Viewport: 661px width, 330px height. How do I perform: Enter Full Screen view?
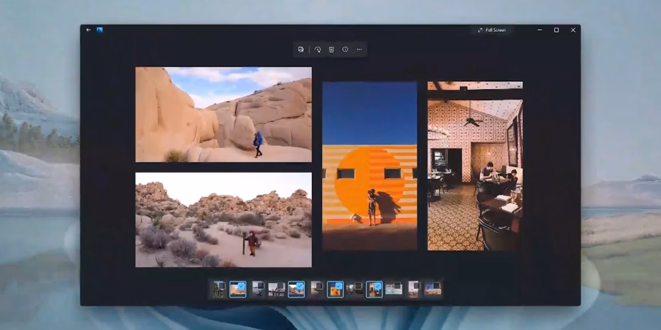(492, 30)
